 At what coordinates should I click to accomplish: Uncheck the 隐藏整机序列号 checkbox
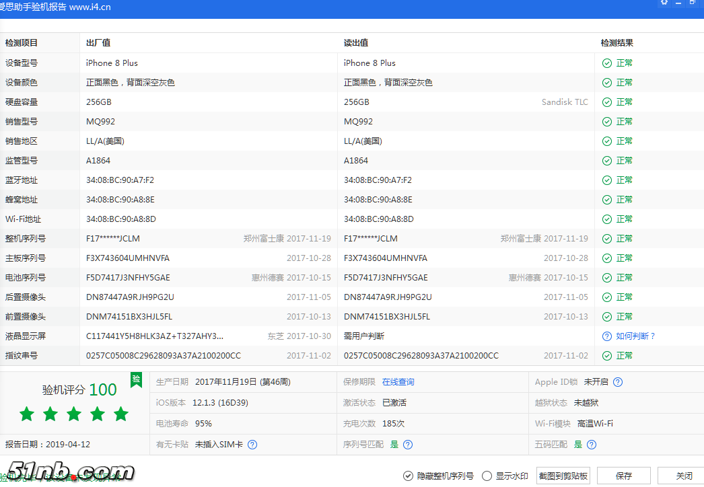coord(409,475)
